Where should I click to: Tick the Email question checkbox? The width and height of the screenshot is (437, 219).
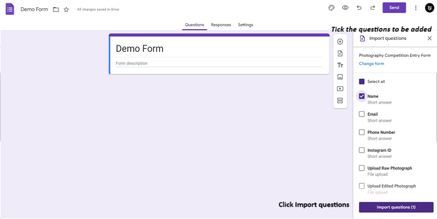[x=362, y=114]
